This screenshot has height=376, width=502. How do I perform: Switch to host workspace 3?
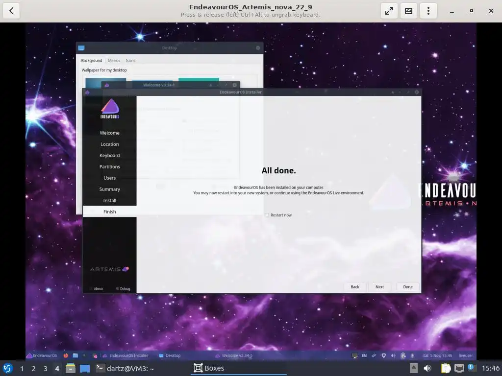46,369
